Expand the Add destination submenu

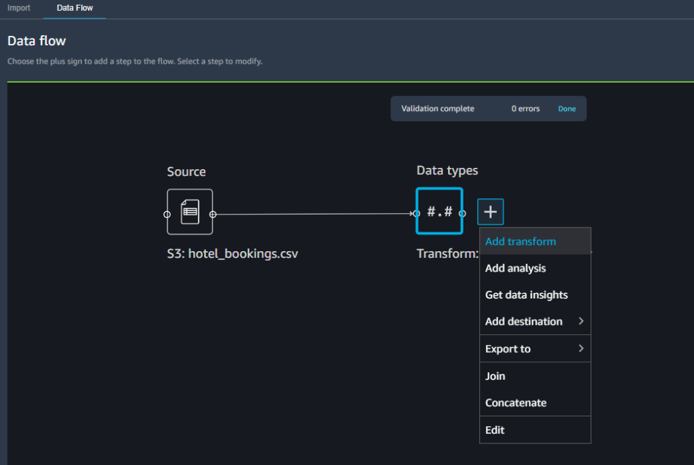pos(581,322)
